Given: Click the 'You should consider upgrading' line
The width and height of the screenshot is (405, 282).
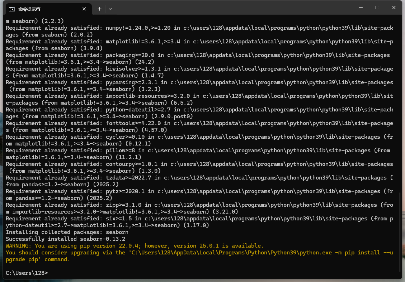Looking at the screenshot, I should point(199,253).
